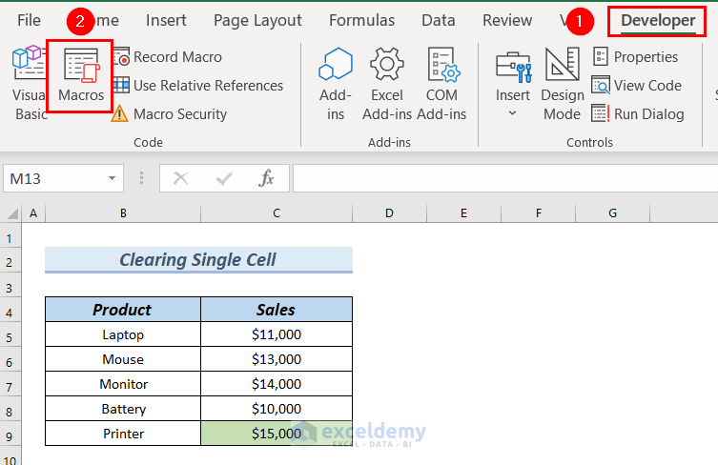Expand the Insert controls dropdown
Screen dimensions: 718x465
pyautogui.click(x=512, y=113)
